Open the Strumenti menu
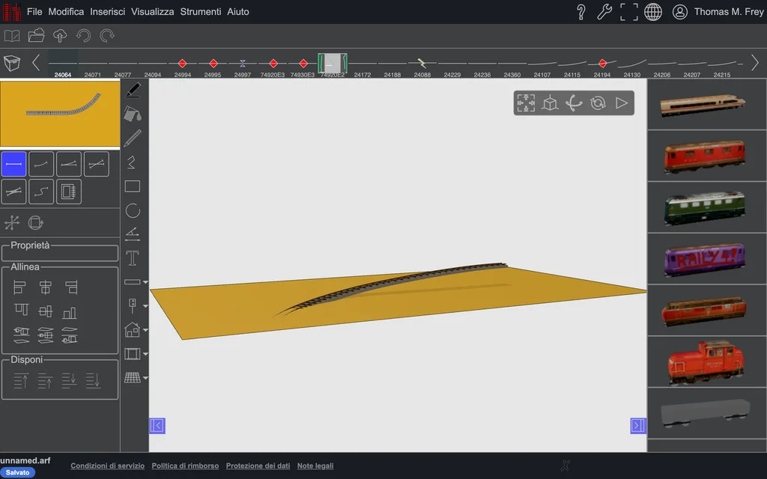767x479 pixels. tap(201, 12)
